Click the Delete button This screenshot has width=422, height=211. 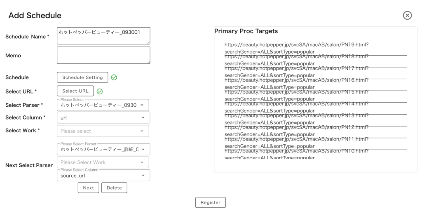(x=114, y=188)
